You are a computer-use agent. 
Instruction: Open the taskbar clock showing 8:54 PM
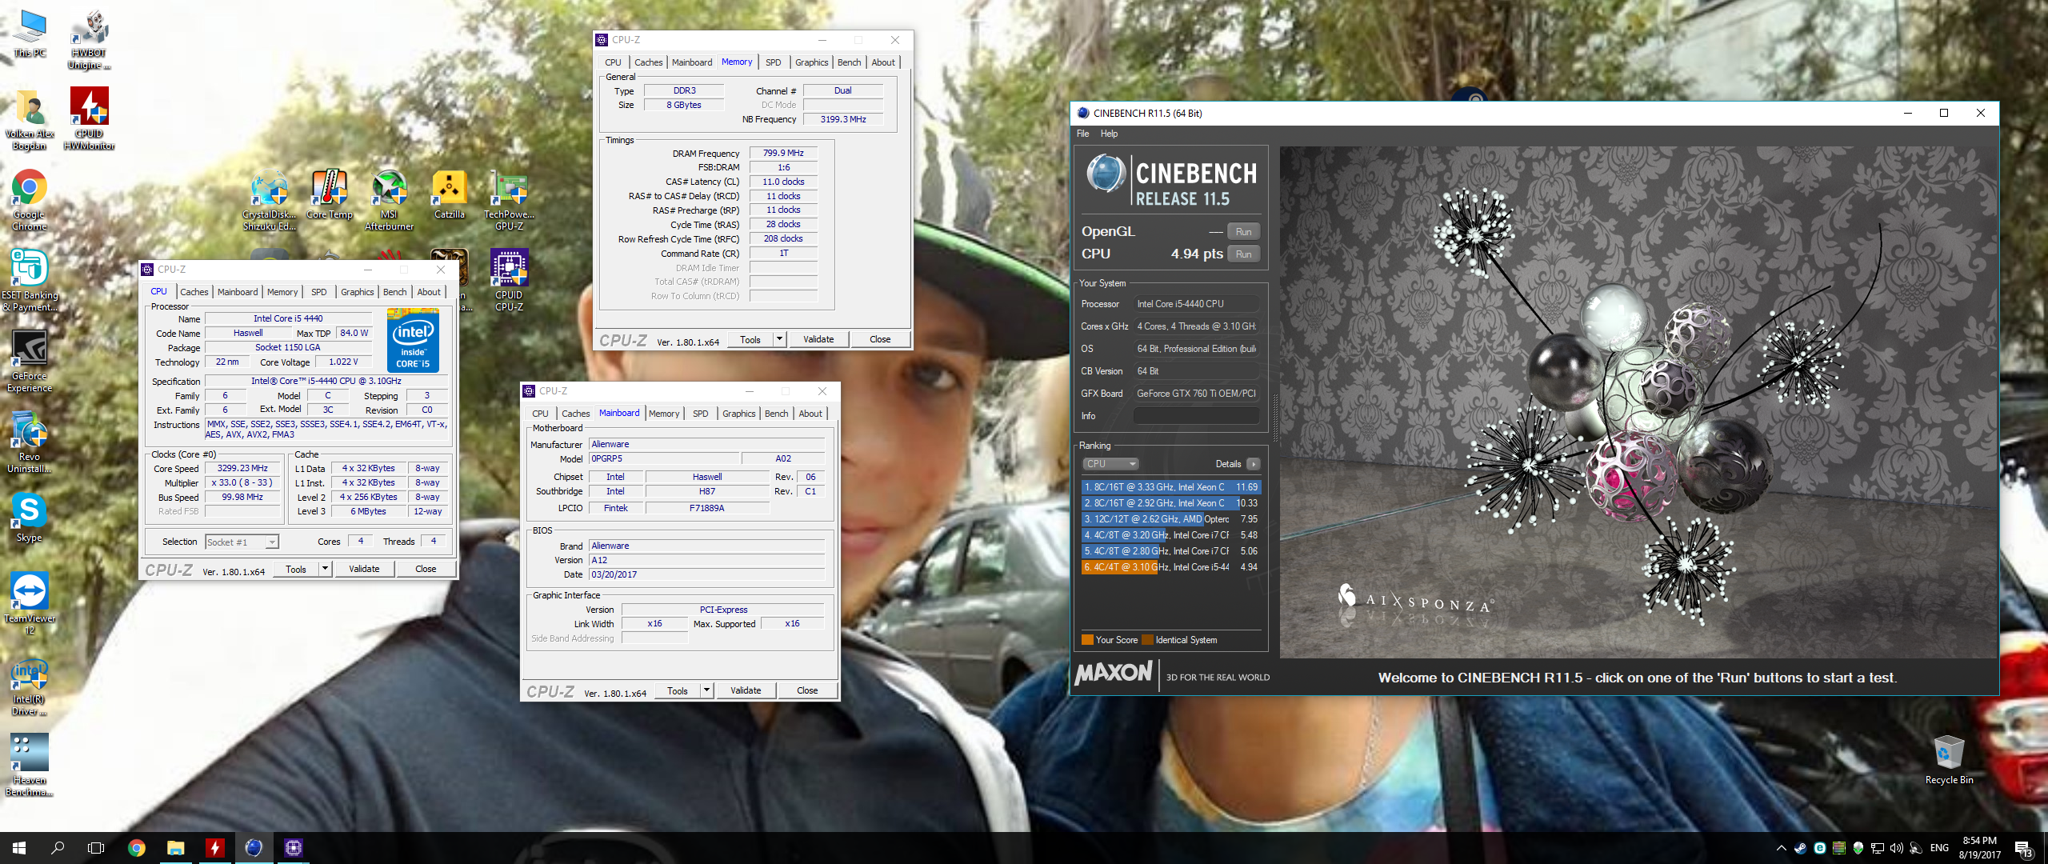click(1980, 848)
